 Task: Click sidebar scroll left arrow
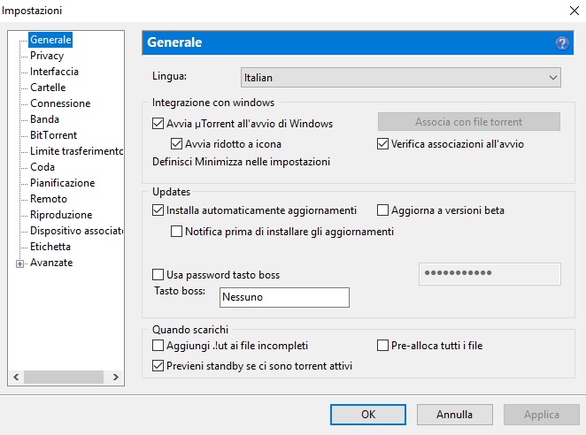[x=16, y=378]
